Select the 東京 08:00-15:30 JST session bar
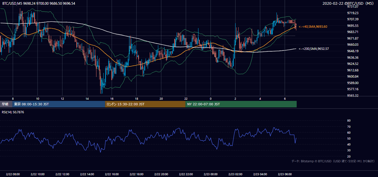This screenshot has height=177, width=378. 59,104
